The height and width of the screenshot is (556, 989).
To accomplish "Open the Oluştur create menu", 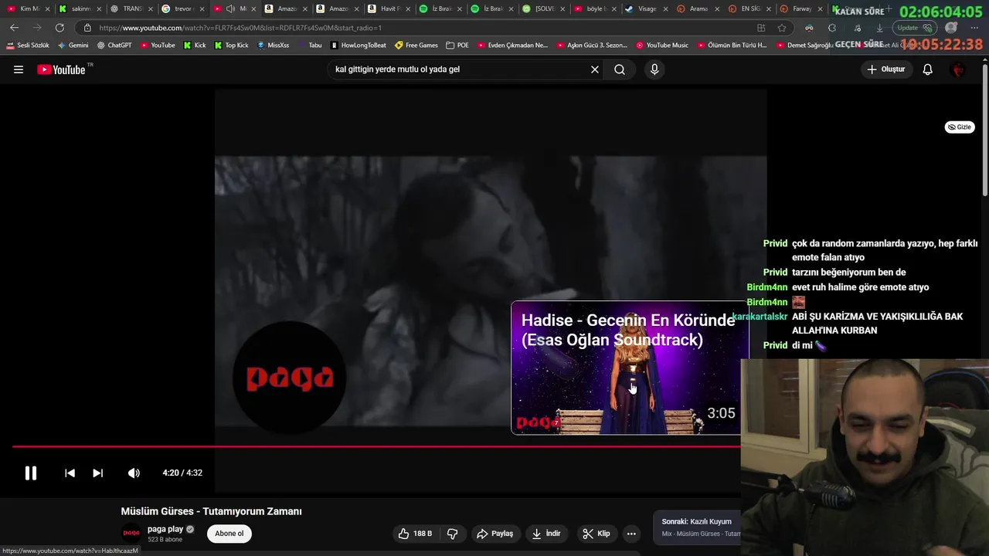I will (x=885, y=69).
